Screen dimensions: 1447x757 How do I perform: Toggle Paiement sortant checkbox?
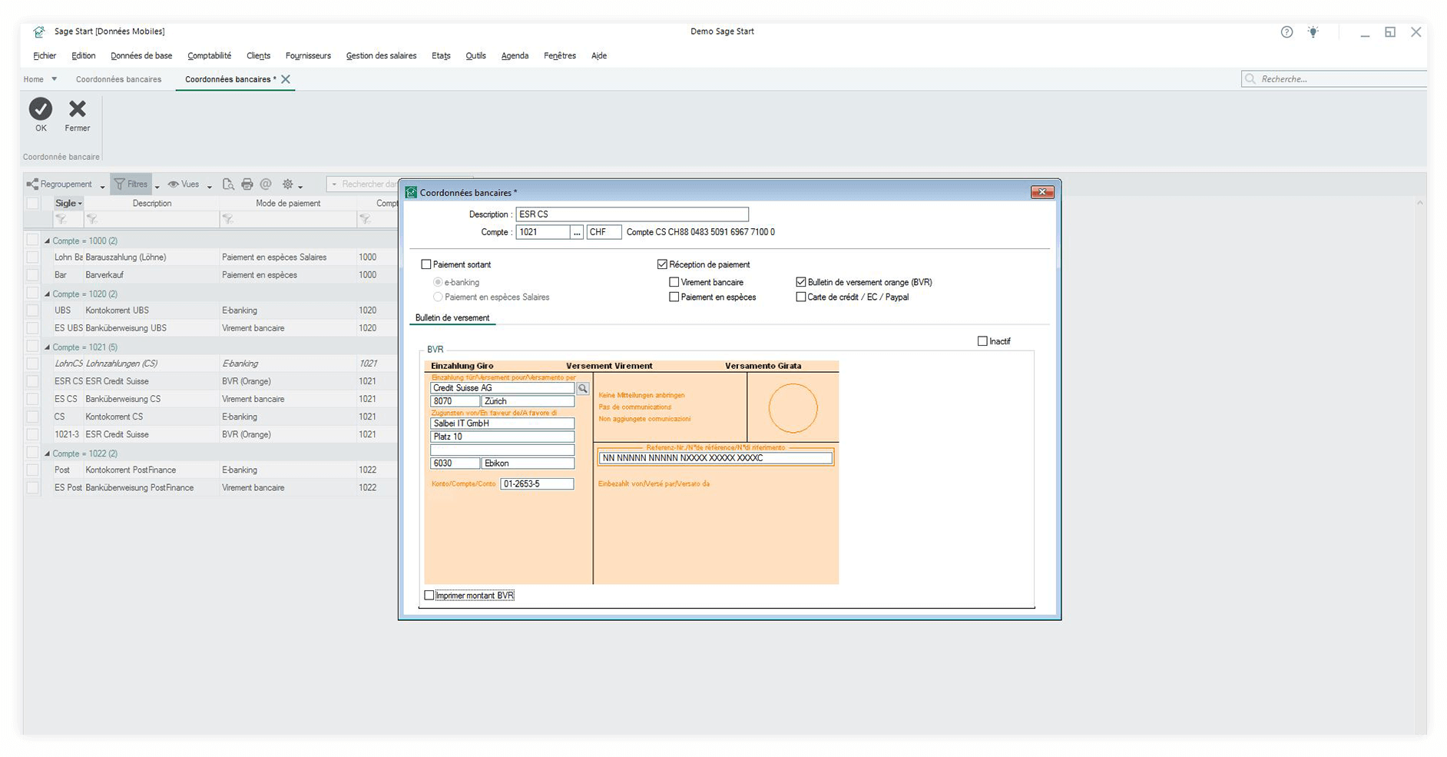426,264
